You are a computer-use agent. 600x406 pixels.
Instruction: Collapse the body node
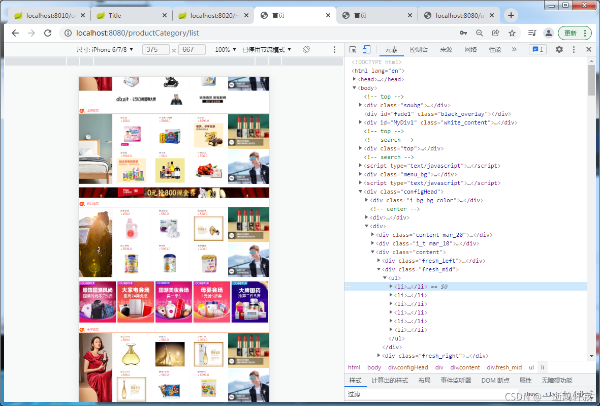354,88
